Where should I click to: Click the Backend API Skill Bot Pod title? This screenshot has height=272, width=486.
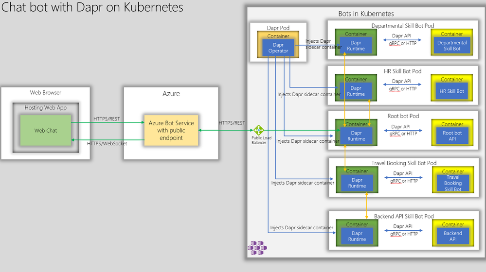click(404, 216)
